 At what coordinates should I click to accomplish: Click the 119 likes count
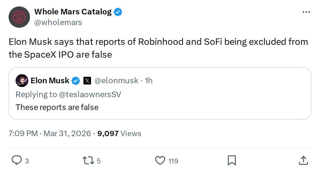point(173,160)
